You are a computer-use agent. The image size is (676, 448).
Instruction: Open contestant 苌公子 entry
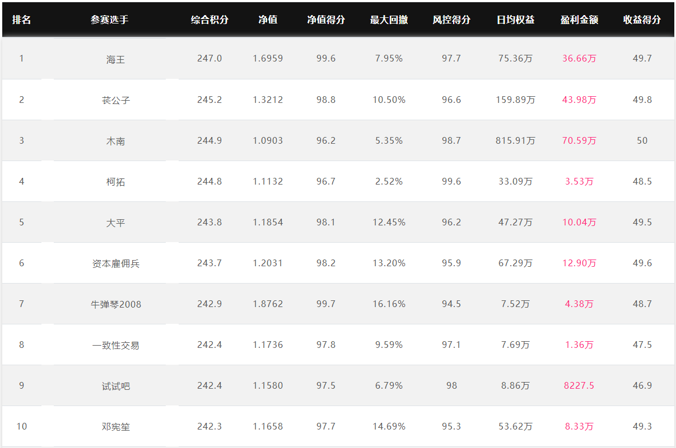click(x=115, y=100)
